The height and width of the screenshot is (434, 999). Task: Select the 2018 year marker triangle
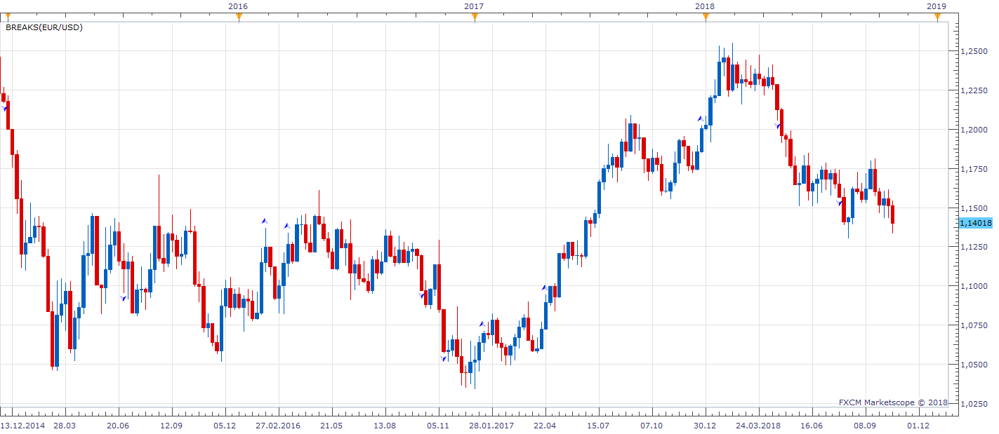click(706, 18)
